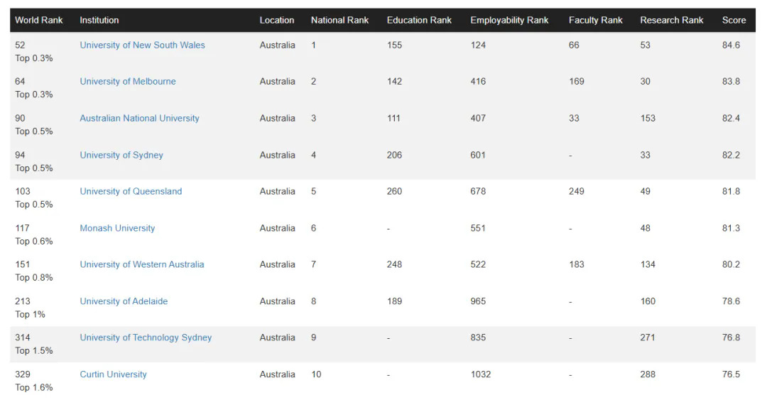The image size is (767, 400).
Task: Sort by Education Rank header
Action: pyautogui.click(x=419, y=20)
